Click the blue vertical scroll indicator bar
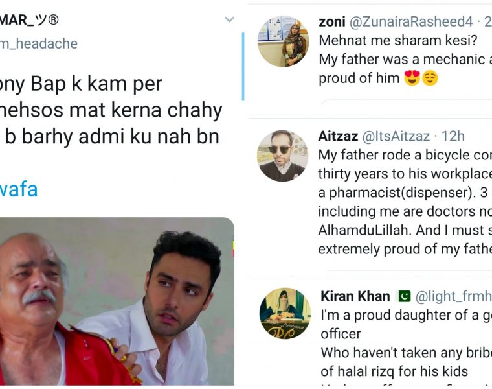 click(x=243, y=66)
